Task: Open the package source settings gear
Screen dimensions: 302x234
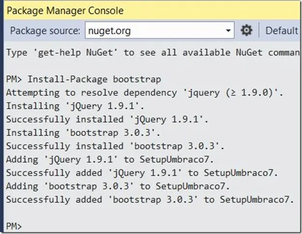Action: pos(246,30)
